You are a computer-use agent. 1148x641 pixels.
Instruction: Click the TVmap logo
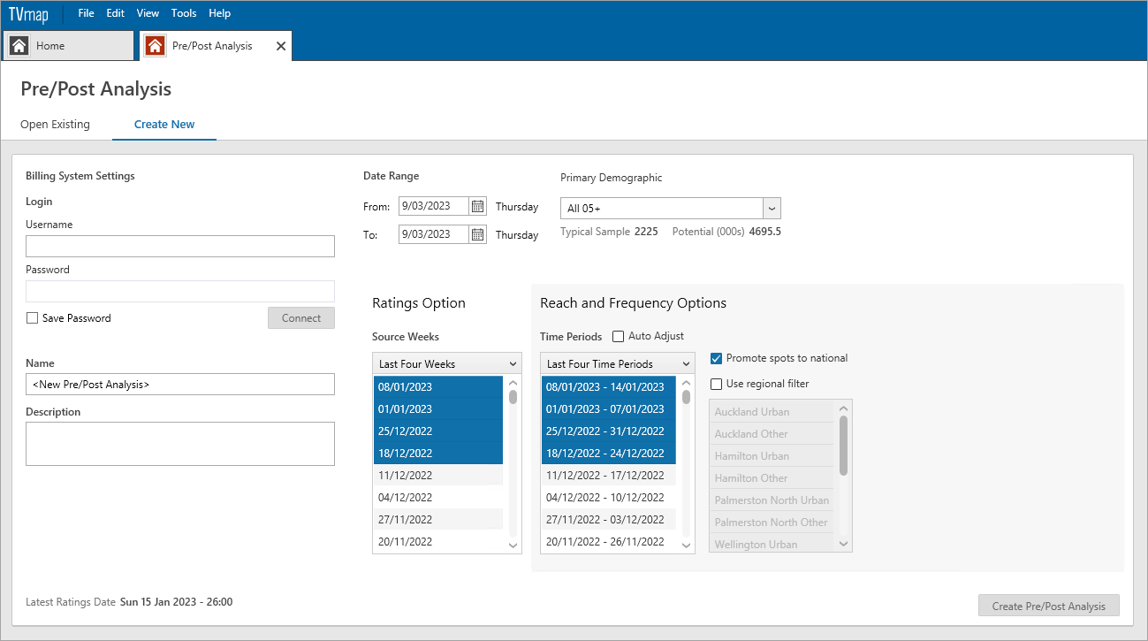(x=28, y=14)
